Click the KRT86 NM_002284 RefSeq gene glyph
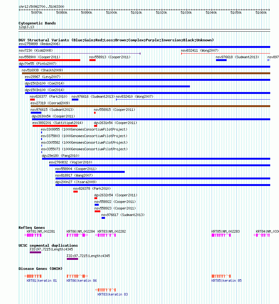The width and height of the screenshot is (279, 304). pos(77,235)
